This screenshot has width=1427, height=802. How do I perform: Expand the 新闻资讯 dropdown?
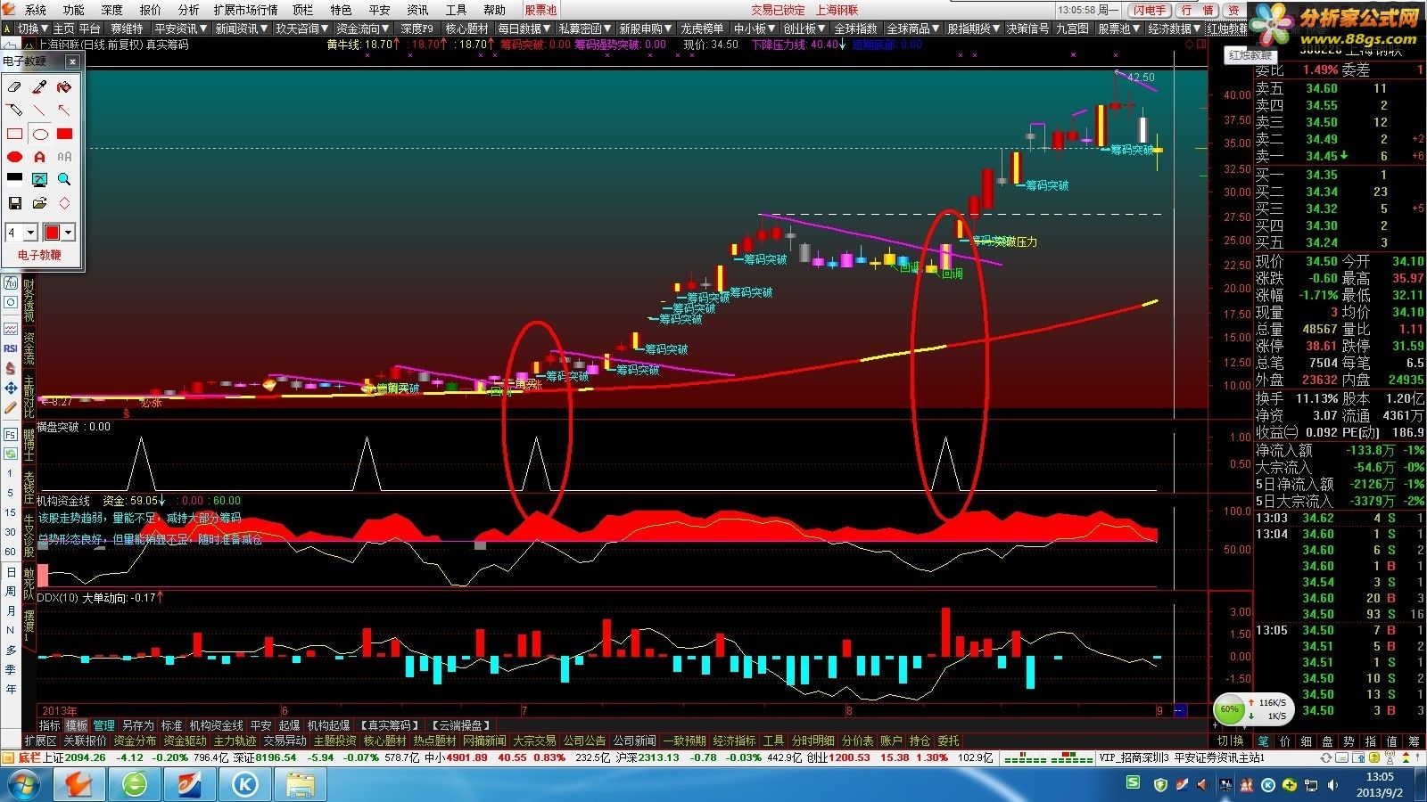click(242, 29)
